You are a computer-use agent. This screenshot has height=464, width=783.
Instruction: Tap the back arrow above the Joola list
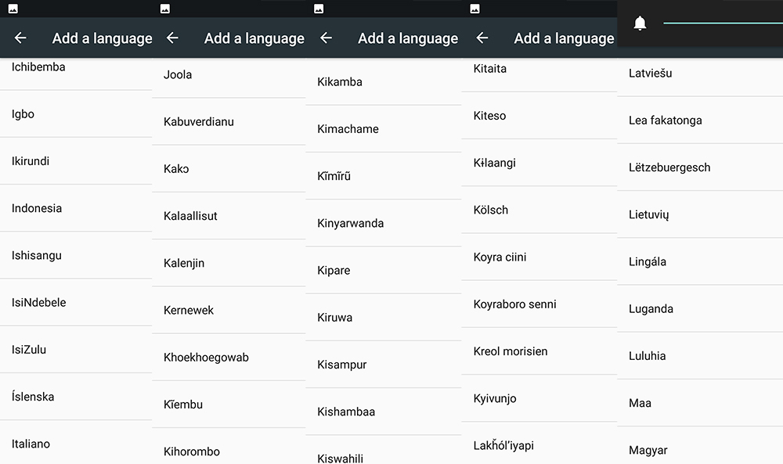[x=172, y=38]
